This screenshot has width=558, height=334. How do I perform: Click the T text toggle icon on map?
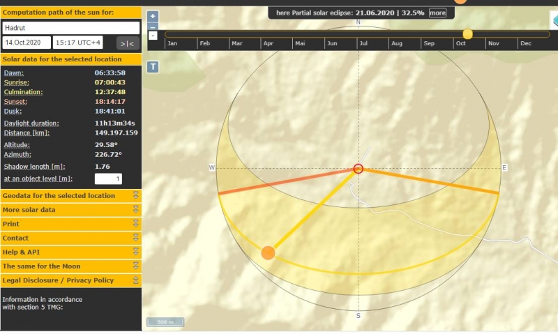[153, 67]
